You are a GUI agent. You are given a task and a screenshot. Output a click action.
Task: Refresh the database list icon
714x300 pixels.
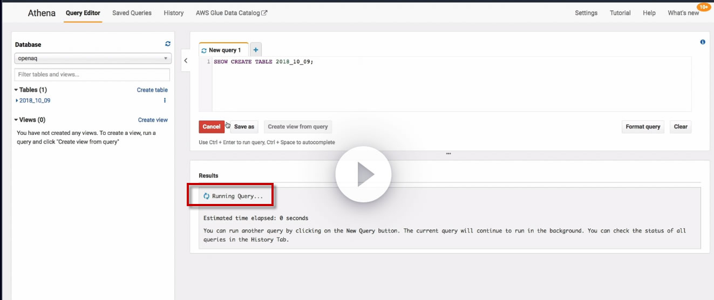(168, 44)
